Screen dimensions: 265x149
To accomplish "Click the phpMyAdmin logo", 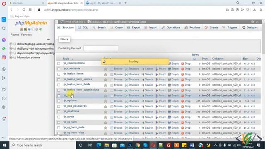I will (x=31, y=23).
